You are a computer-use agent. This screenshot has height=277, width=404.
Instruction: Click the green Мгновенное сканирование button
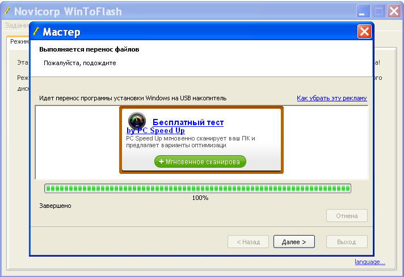coord(200,161)
